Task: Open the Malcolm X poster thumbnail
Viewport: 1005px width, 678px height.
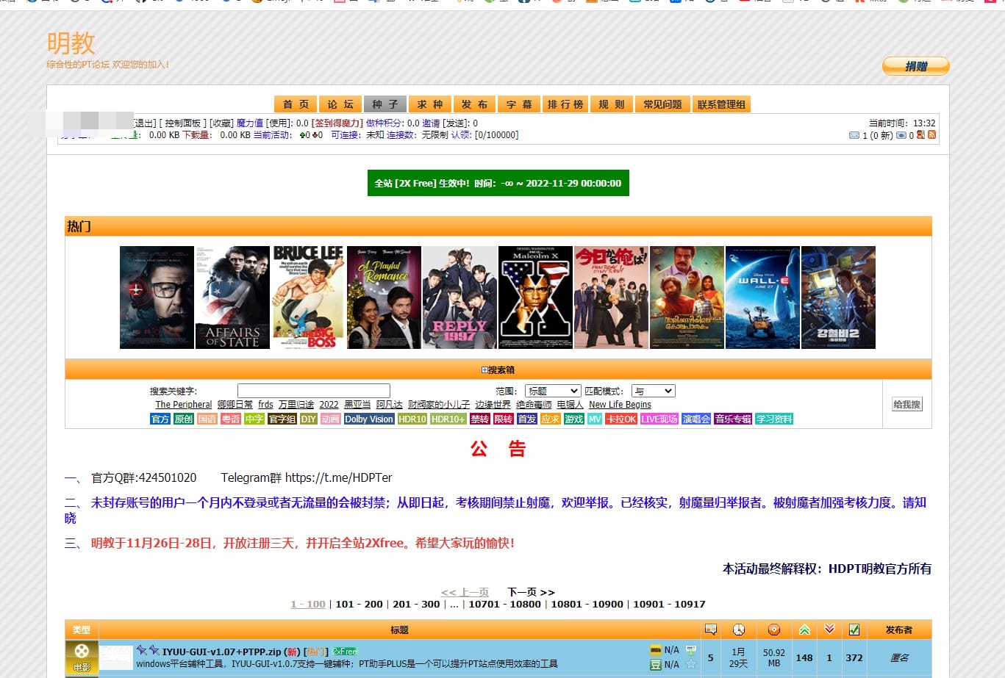Action: [535, 297]
